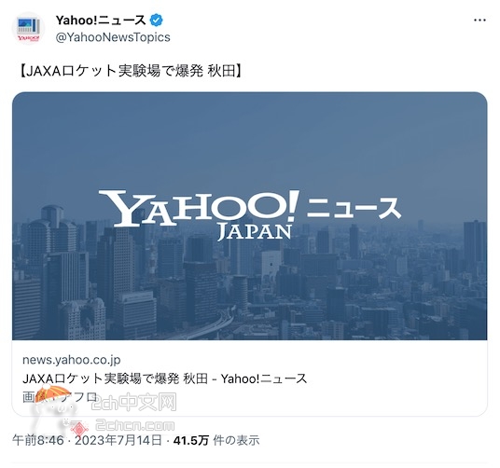Click the 2ch中文网 watermark text
Image resolution: width=500 pixels, height=468 pixels.
(134, 402)
